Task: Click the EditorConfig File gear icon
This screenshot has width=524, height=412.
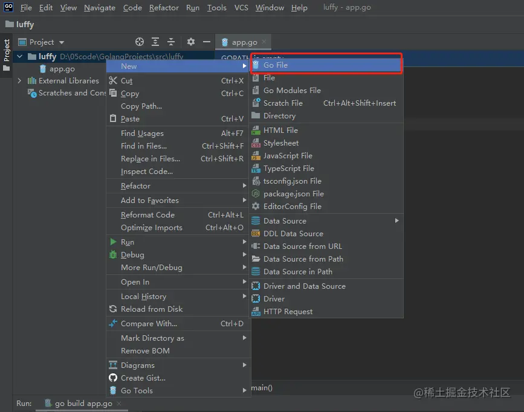Action: (256, 206)
